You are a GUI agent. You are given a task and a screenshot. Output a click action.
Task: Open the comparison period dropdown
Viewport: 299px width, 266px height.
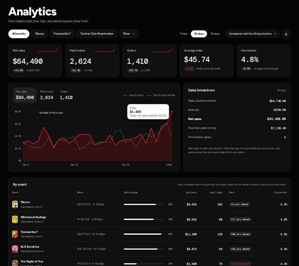253,34
